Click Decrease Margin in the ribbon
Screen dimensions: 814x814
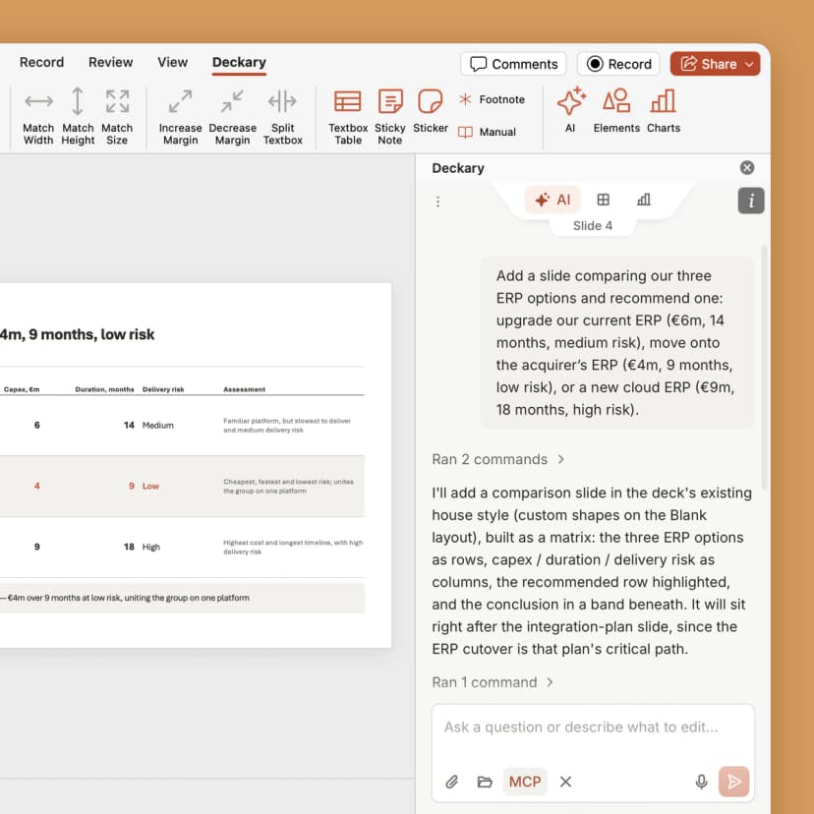pos(232,117)
